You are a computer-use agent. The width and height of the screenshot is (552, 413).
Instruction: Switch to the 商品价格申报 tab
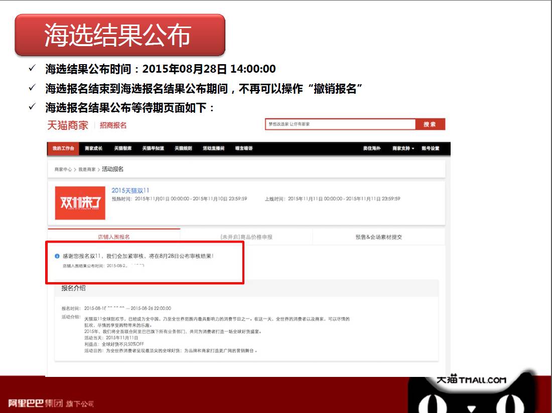246,237
